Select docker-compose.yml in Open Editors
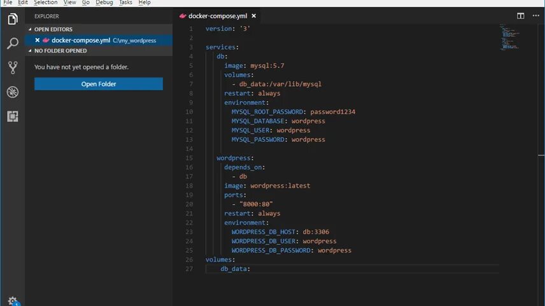Viewport: 545px width, 306px height. (98, 40)
